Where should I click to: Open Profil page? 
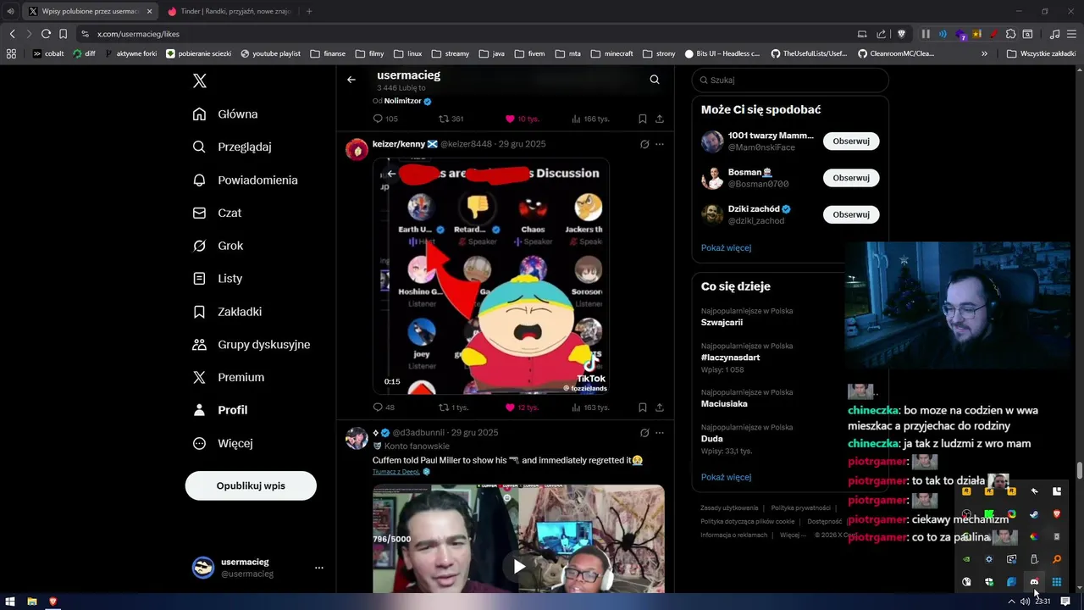coord(220,410)
